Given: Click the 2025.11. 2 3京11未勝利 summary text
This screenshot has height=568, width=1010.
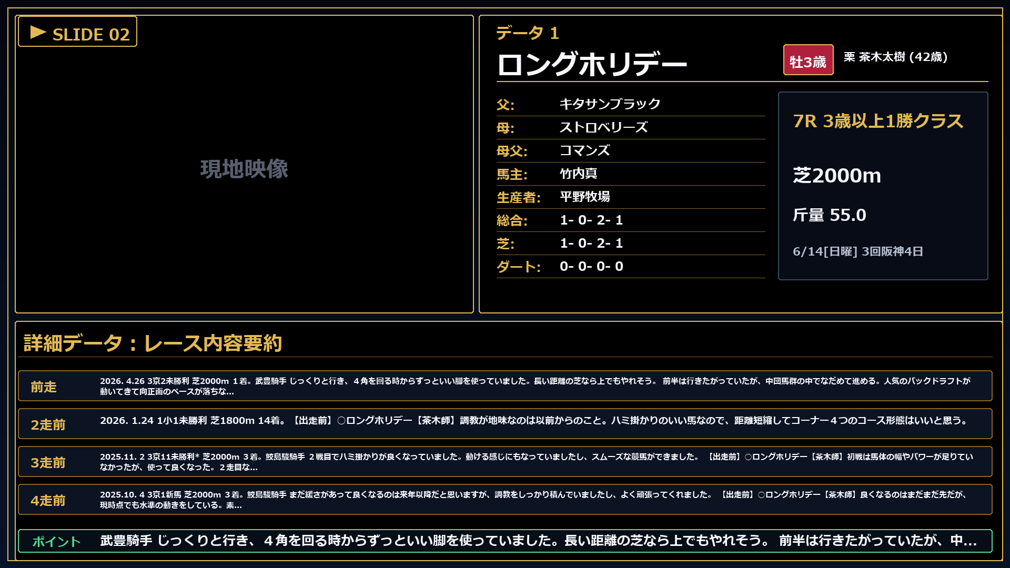Looking at the screenshot, I should pos(537,462).
